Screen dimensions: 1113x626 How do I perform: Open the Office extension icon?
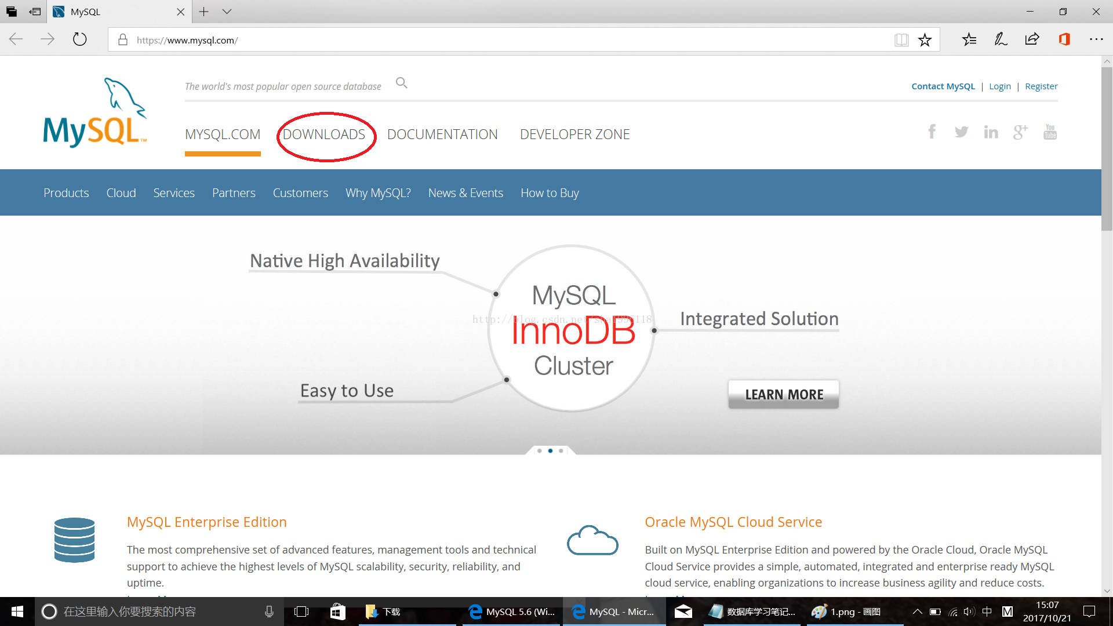coord(1064,39)
